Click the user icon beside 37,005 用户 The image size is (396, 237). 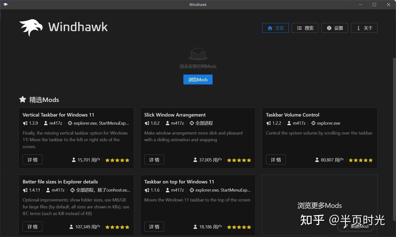tap(195, 160)
